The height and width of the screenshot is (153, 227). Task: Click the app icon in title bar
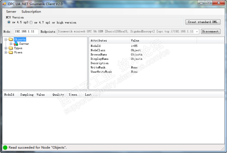[x=4, y=4]
